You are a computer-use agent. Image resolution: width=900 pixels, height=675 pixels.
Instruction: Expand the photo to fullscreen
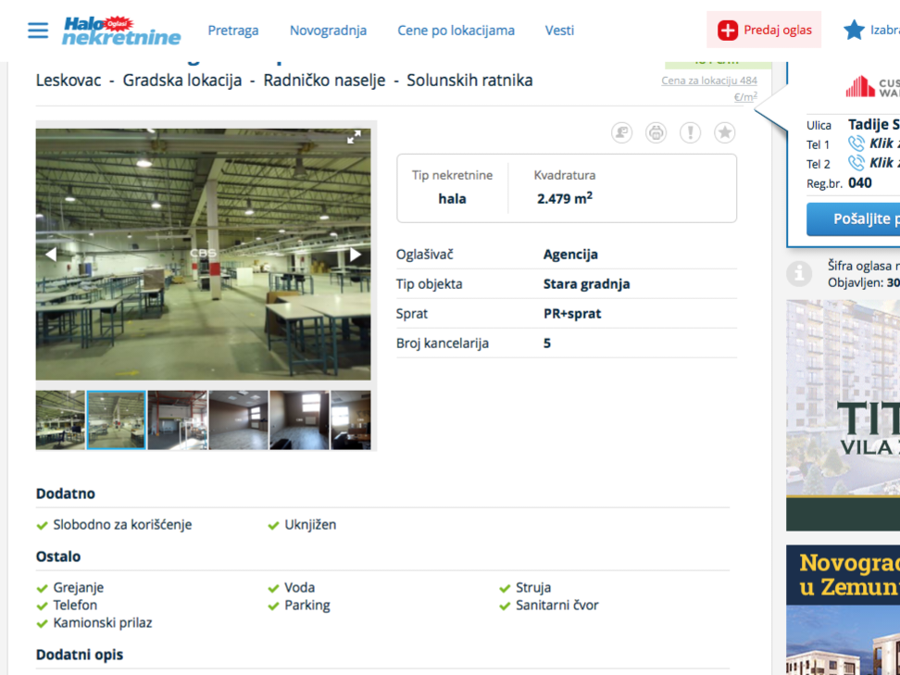click(x=354, y=138)
